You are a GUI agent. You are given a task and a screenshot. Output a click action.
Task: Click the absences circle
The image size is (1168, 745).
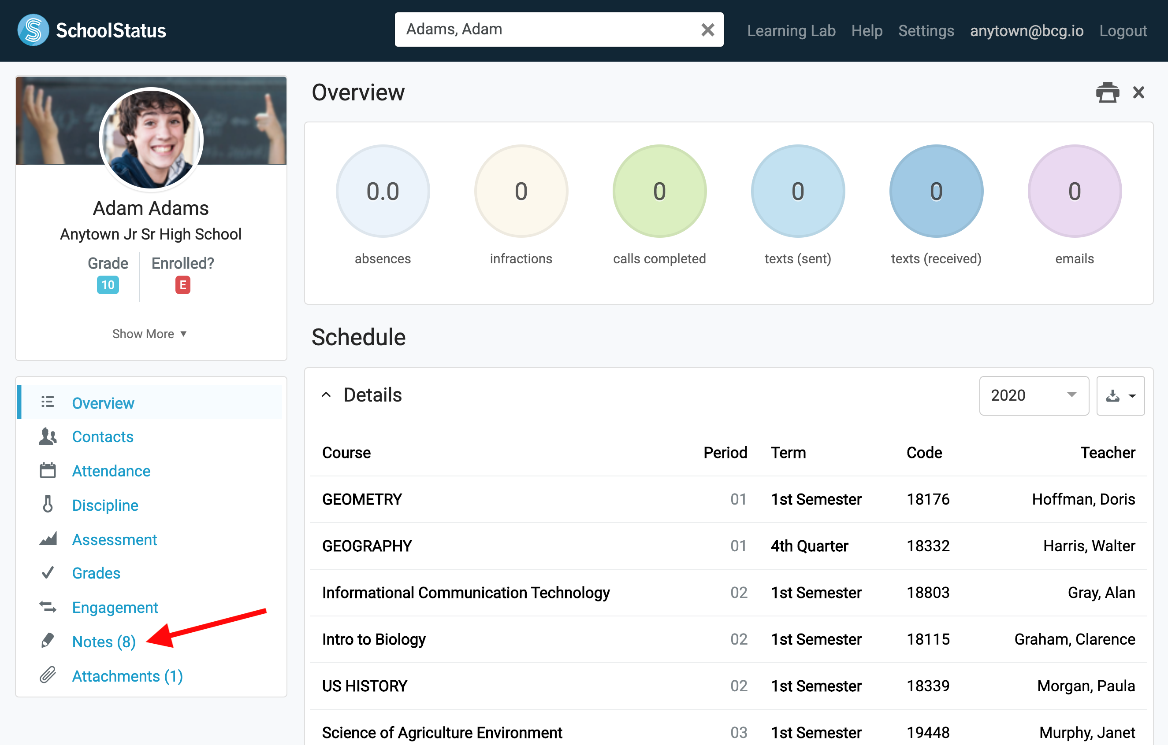(x=383, y=191)
